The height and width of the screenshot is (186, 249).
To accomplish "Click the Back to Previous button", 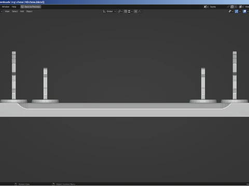I will point(31,7).
